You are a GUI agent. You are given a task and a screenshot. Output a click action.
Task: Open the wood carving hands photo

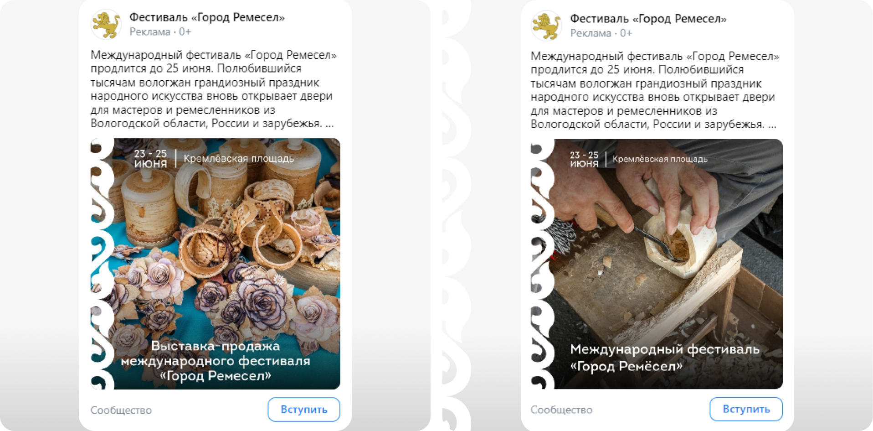coord(657,264)
